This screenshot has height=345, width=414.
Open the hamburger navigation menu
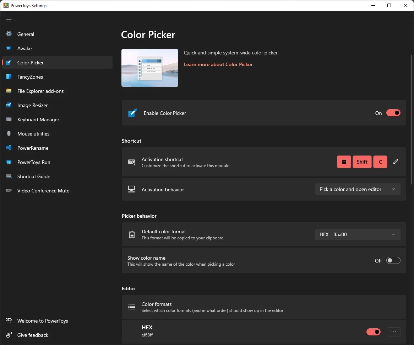9,20
